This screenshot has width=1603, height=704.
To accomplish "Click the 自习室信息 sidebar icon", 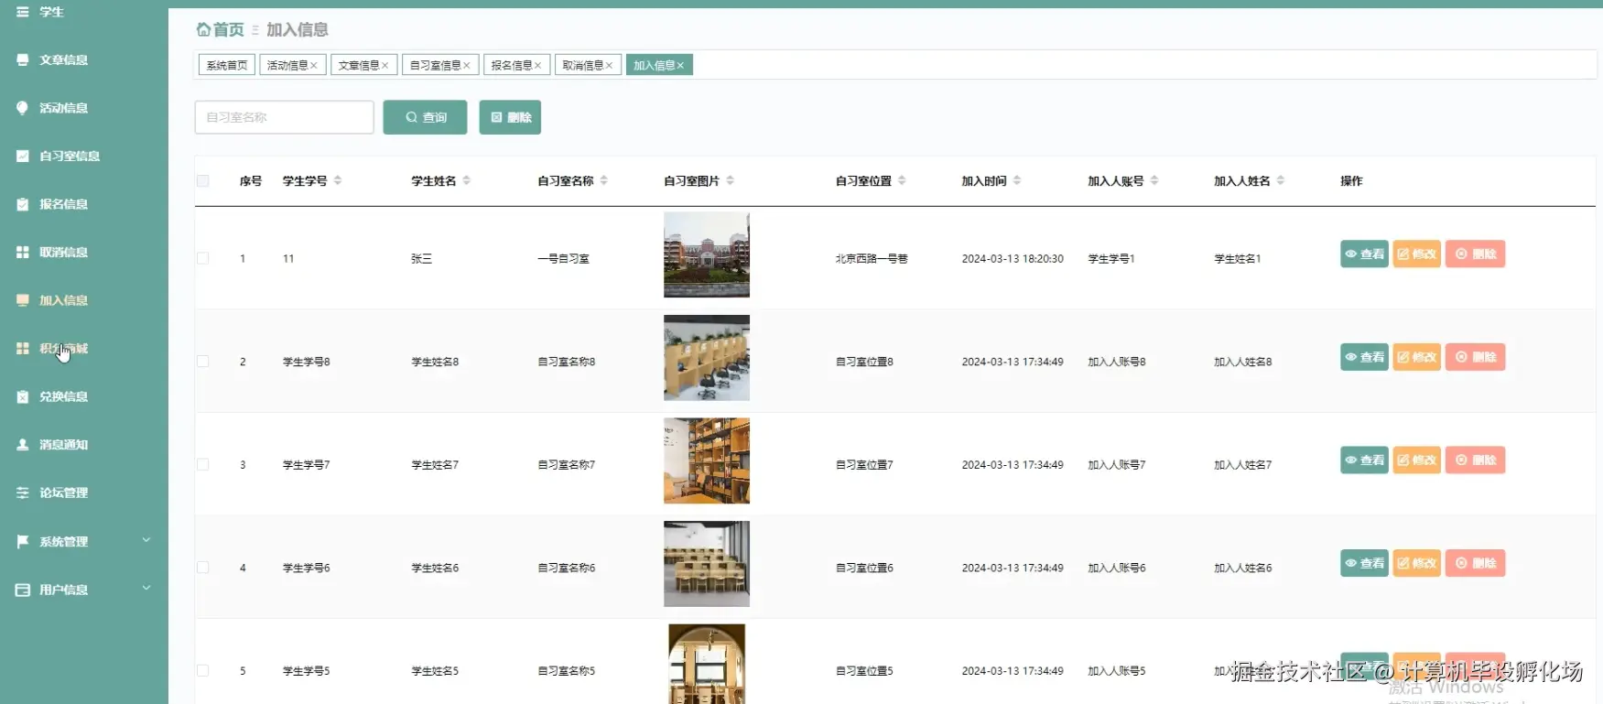I will 22,156.
